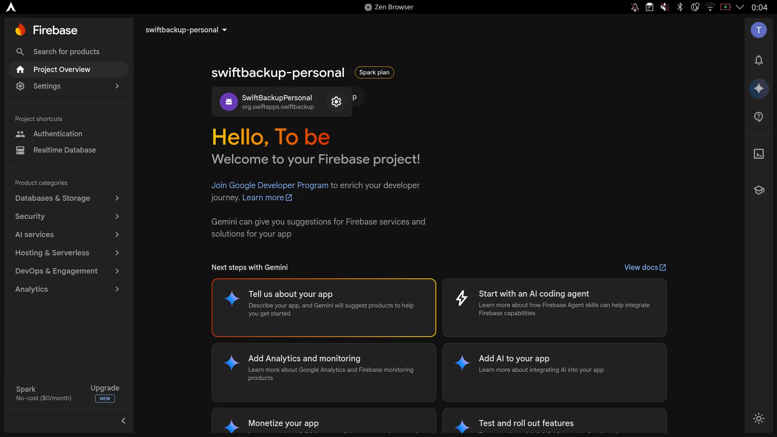Open Bluetooth tray icon
The width and height of the screenshot is (777, 437).
680,7
